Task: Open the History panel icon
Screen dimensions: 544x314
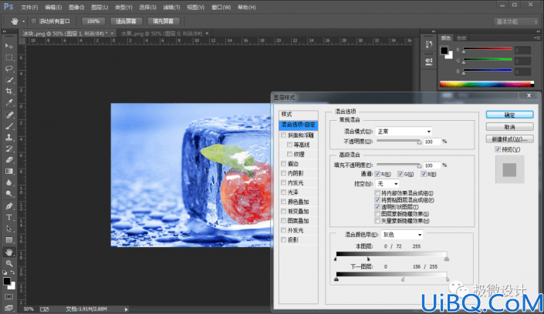Action: [429, 45]
